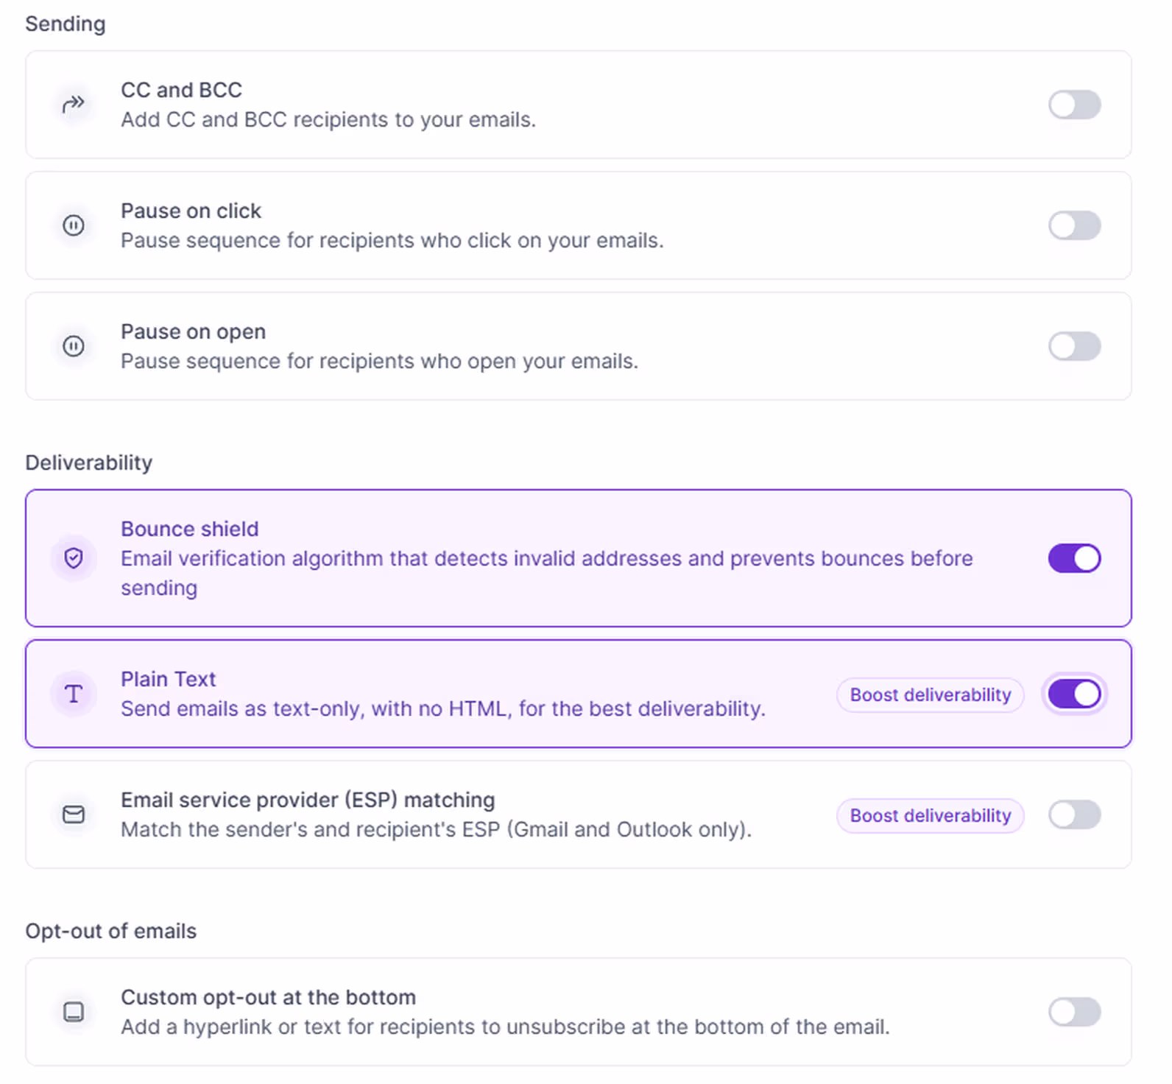The image size is (1172, 1084).
Task: Click the Pause on open pause icon
Action: (x=74, y=346)
